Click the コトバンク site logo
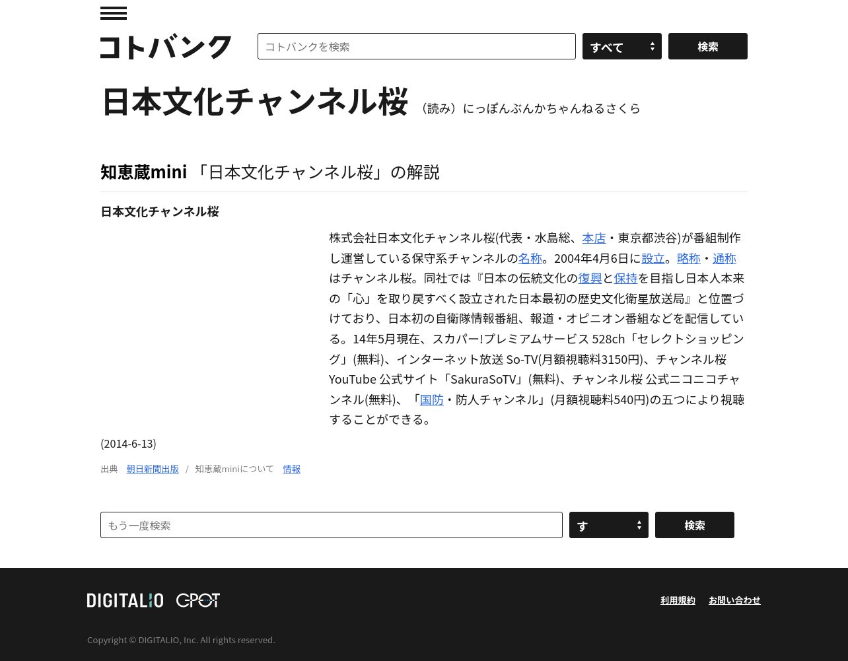 click(166, 46)
